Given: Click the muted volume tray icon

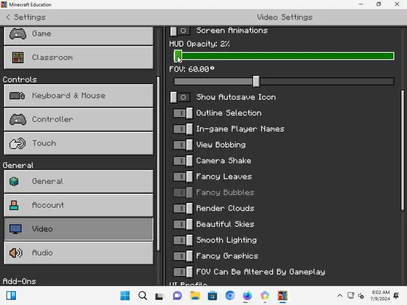Looking at the screenshot, I should (x=361, y=295).
